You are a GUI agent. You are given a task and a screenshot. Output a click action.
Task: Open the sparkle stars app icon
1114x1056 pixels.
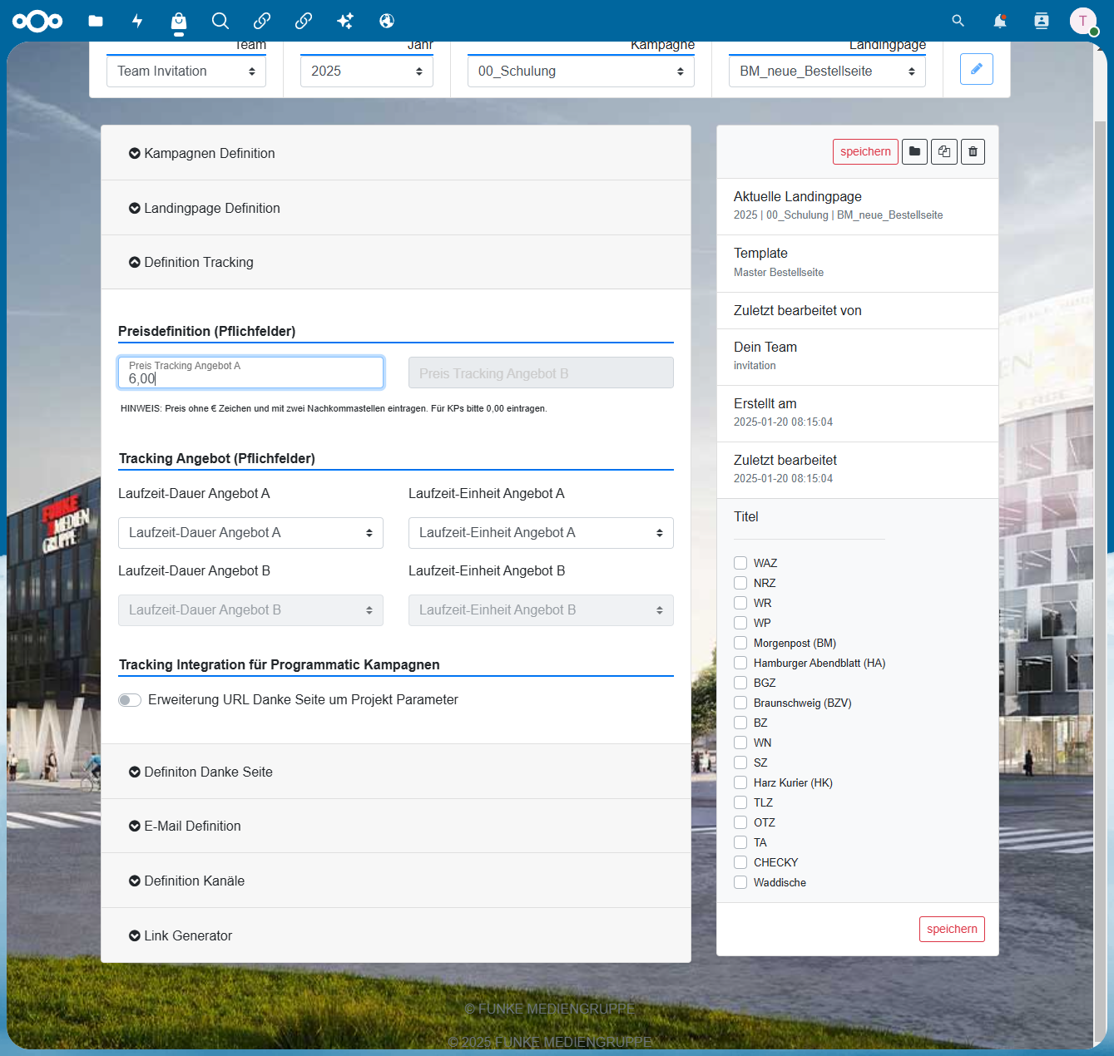(x=345, y=21)
